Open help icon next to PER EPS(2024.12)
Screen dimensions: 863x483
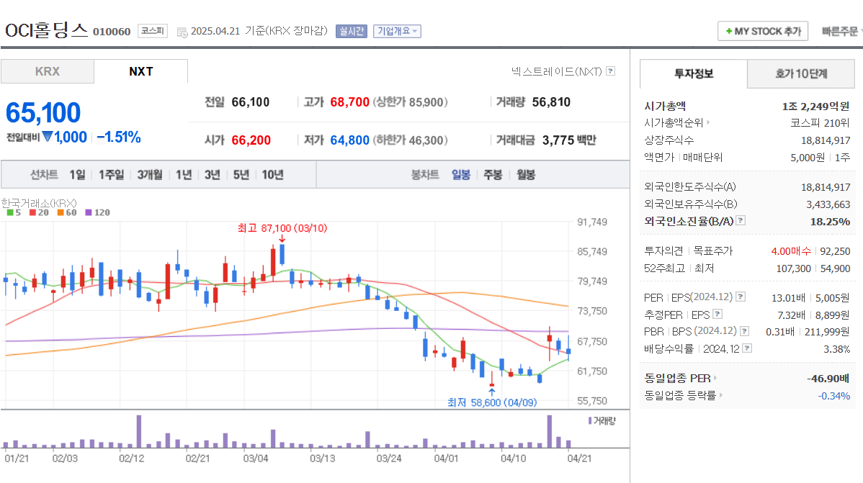(x=741, y=297)
